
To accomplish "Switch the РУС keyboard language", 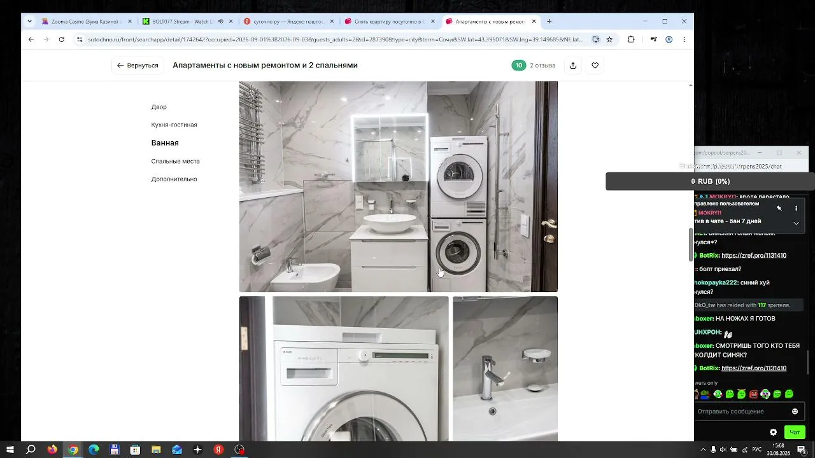I will pos(756,450).
